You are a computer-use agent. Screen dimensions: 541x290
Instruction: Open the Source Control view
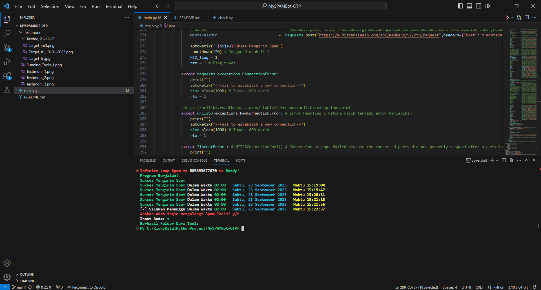tap(7, 47)
